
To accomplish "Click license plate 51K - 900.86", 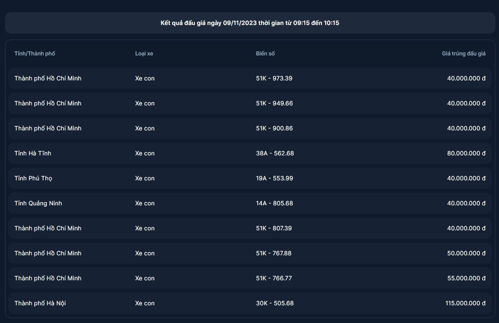I will pyautogui.click(x=274, y=129).
